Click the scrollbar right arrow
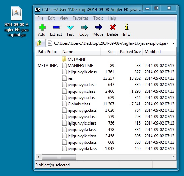Viewport: 184px width, 176px height. [x=173, y=157]
